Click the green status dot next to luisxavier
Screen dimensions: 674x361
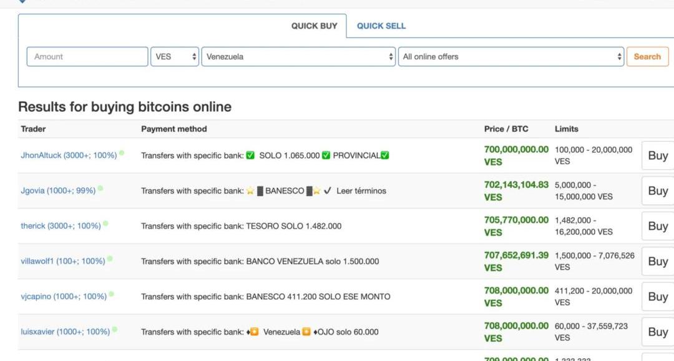pos(115,329)
